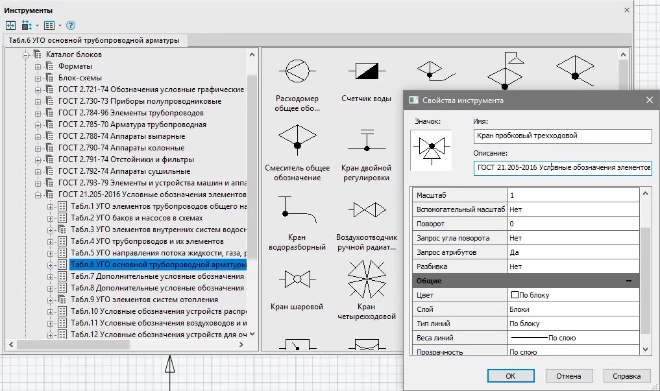Select the Кран водоразборный block
The image size is (660, 391).
(x=297, y=223)
